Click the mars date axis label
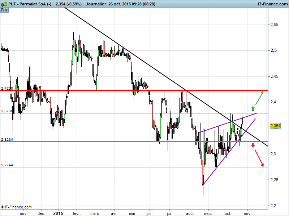Screen dimensions: 289x216 [95, 213]
